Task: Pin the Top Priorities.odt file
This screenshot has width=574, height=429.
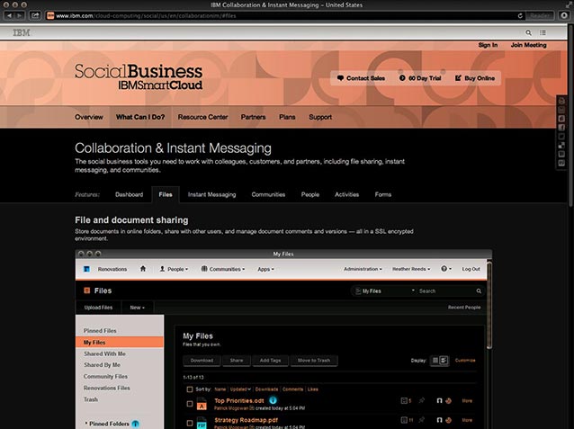Action: click(423, 400)
